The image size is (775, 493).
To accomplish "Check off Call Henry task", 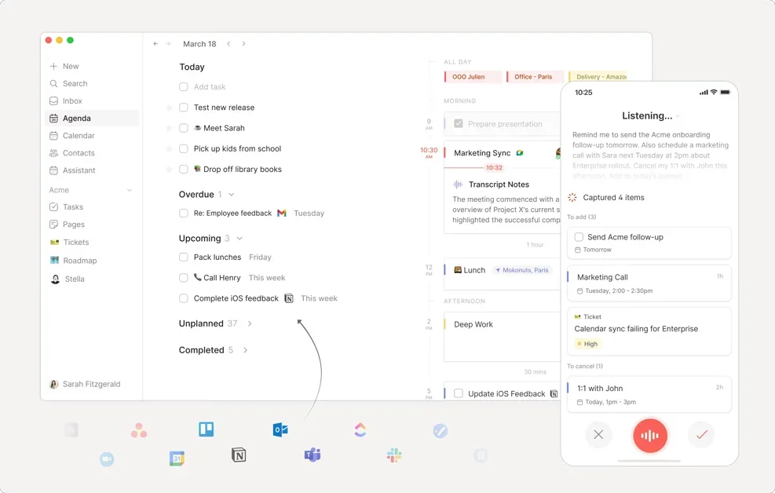I will tap(184, 278).
